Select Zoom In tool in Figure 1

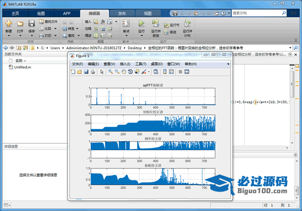click(110, 72)
